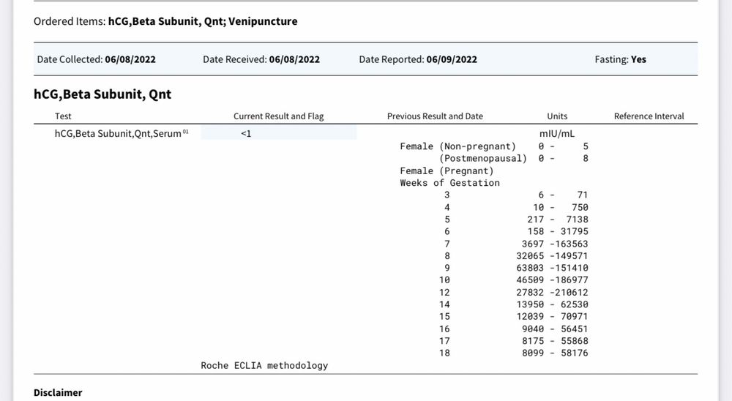Image resolution: width=732 pixels, height=401 pixels.
Task: Click the Test column header
Action: (x=63, y=116)
